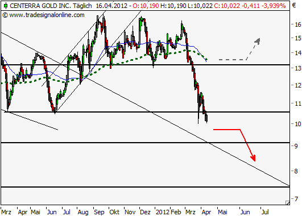This screenshot has width=302, height=216.
Task: Click the chart resize grip icon
Action: click(x=288, y=202)
